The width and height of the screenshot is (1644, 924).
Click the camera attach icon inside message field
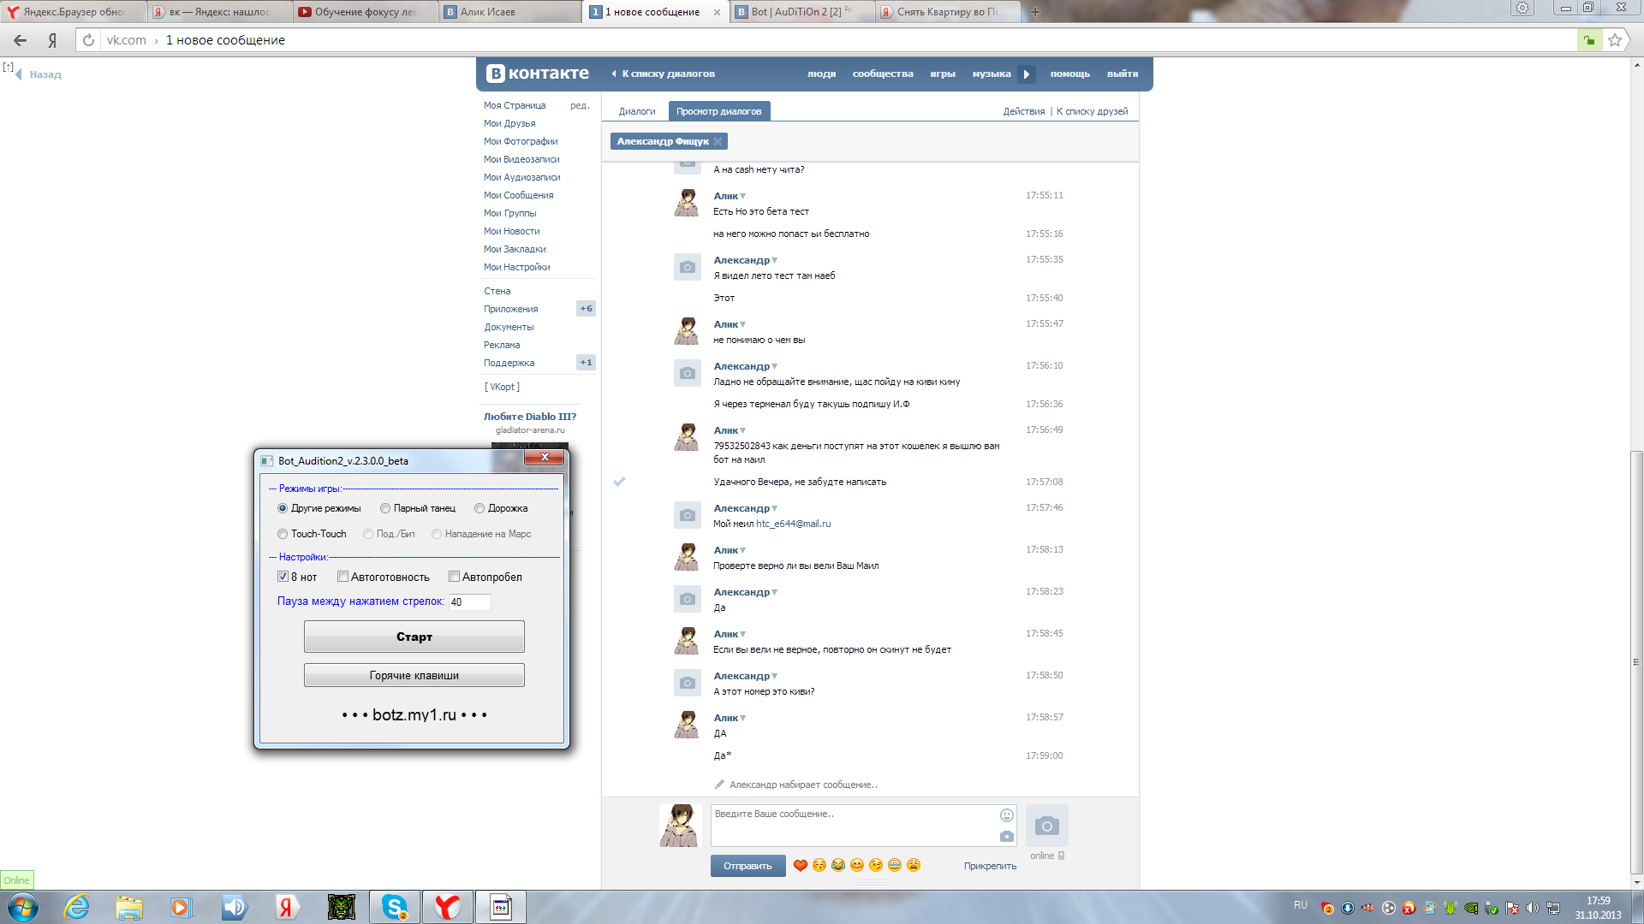pos(1007,837)
